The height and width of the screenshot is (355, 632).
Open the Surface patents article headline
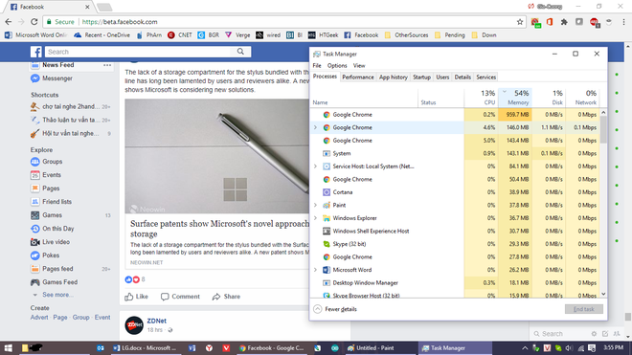[219, 229]
